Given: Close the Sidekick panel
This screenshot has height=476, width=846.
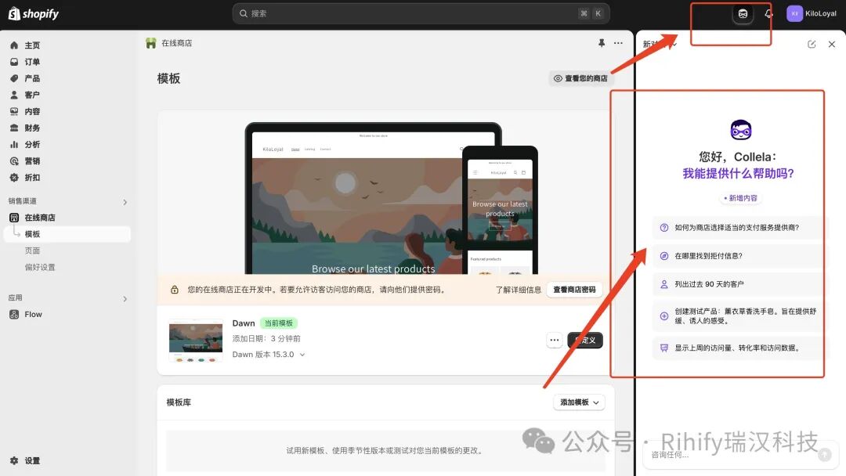Looking at the screenshot, I should [831, 44].
